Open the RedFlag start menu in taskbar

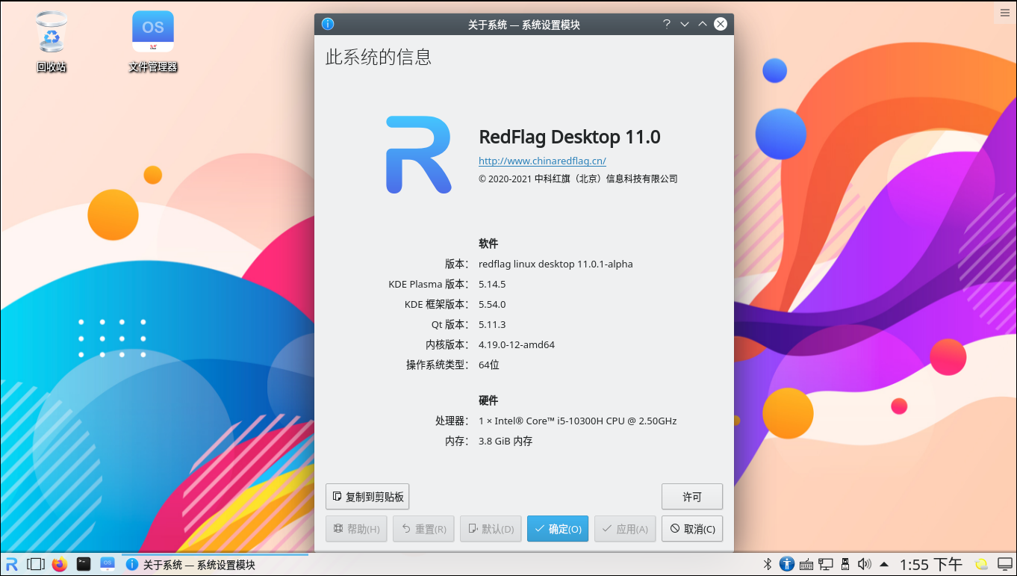pos(11,564)
